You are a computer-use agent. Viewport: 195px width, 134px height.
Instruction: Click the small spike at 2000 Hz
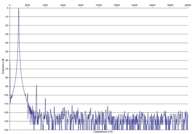click(28, 93)
